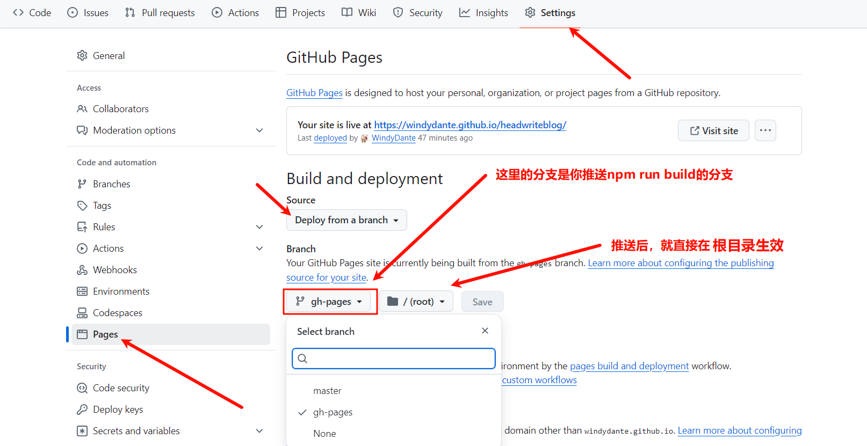Expand the Moderation options chevron
Viewport: 867px width, 446px height.
coord(259,130)
